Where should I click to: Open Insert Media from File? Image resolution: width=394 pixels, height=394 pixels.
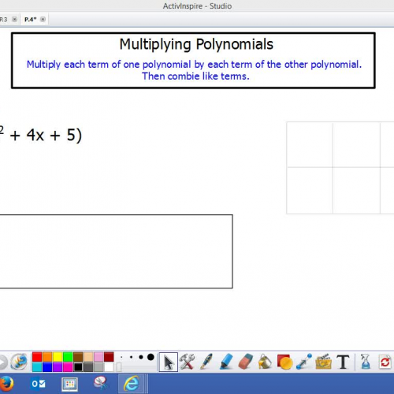pos(323,362)
